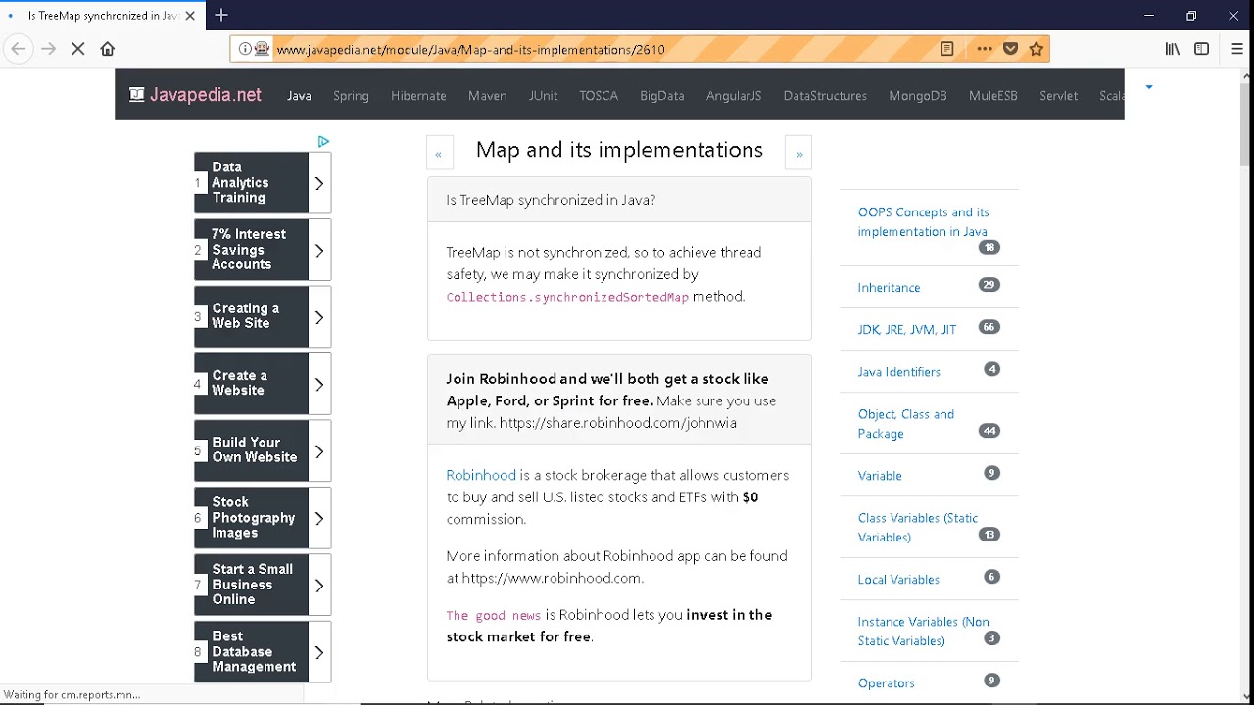Stop the page loading
This screenshot has height=705, width=1254.
[x=78, y=49]
